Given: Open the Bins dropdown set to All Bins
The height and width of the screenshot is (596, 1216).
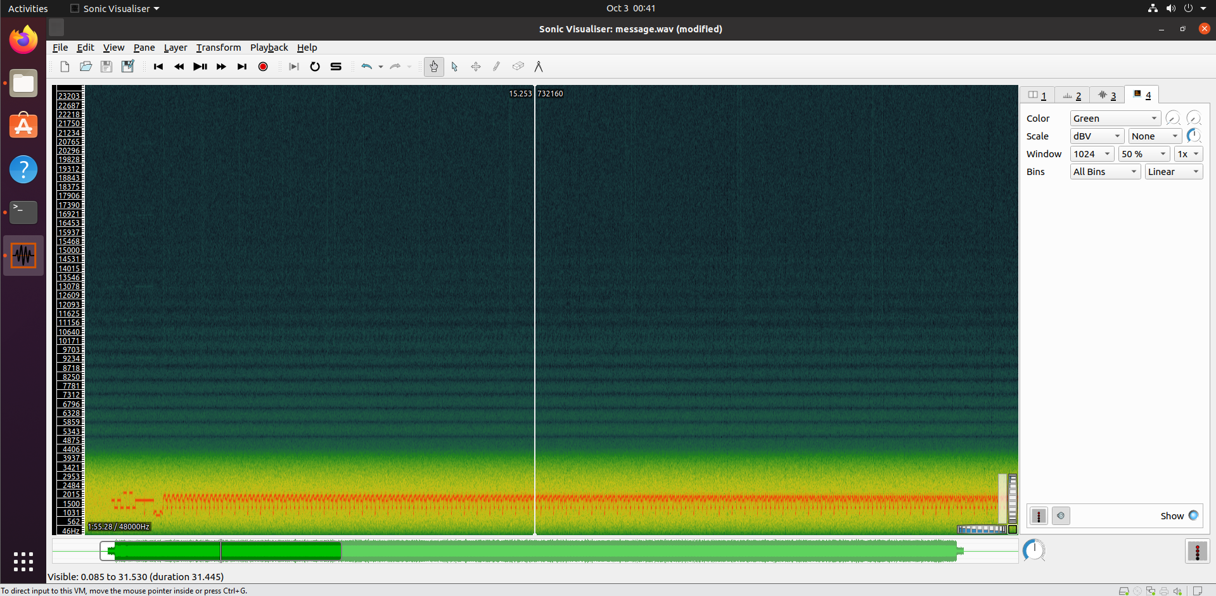Looking at the screenshot, I should click(x=1104, y=171).
